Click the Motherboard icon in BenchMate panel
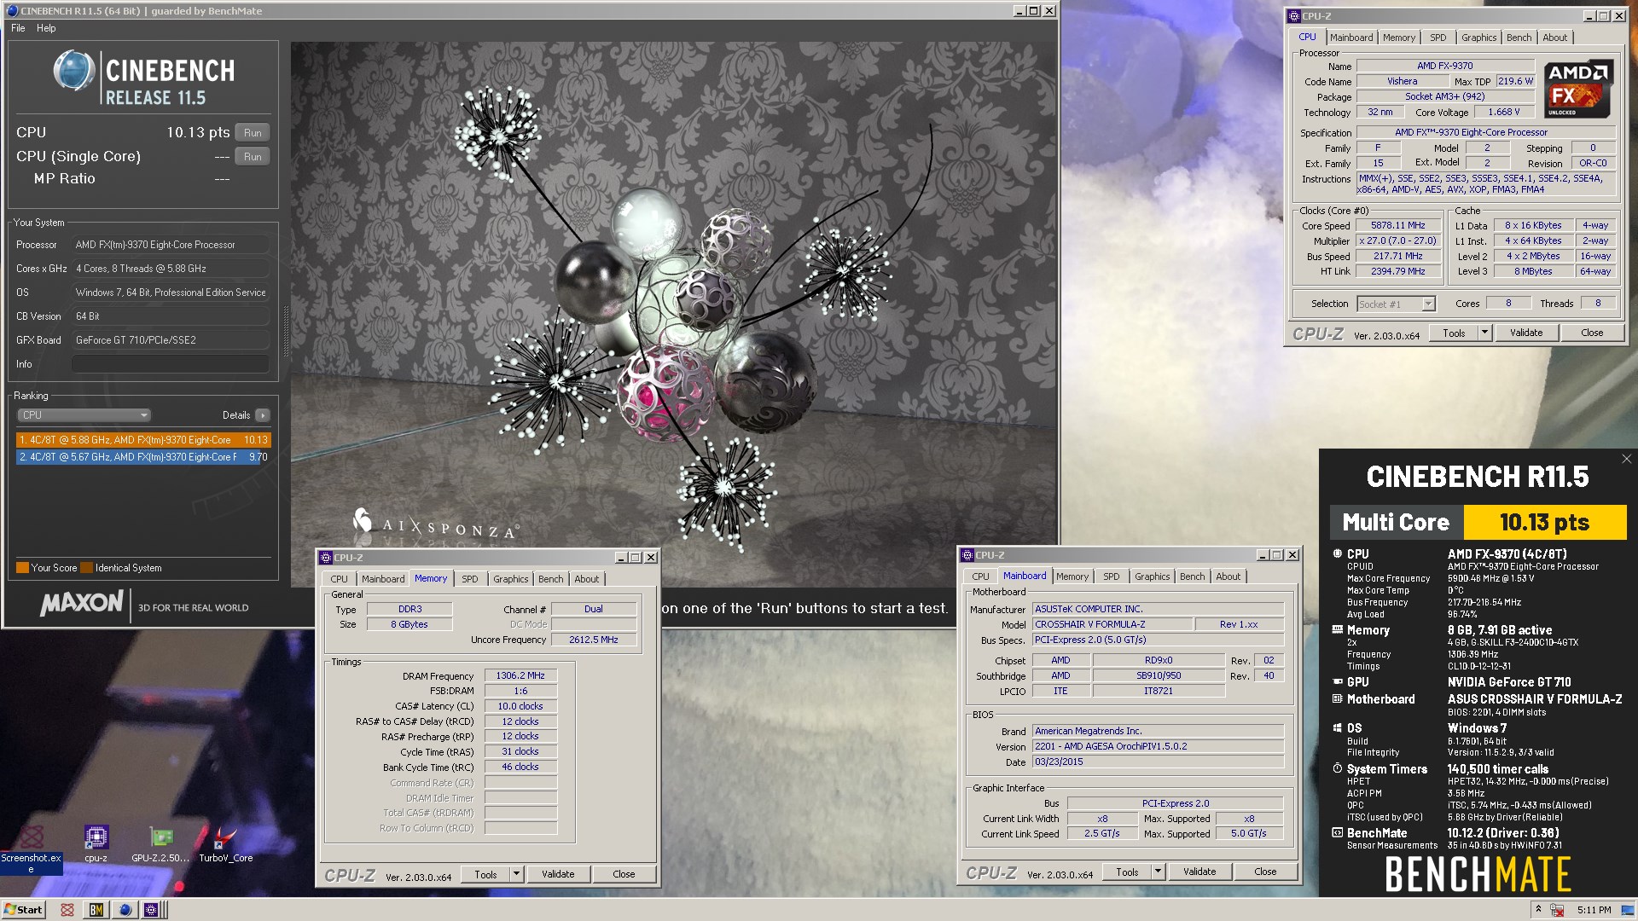 (x=1337, y=699)
